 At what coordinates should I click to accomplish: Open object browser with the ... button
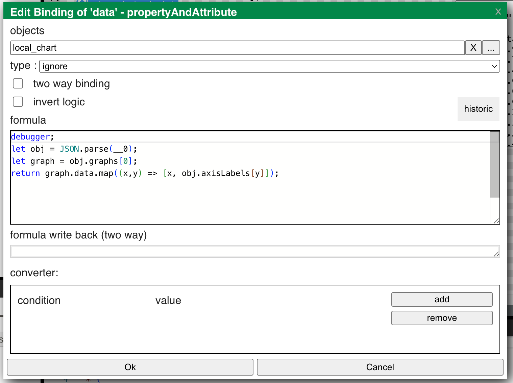click(491, 48)
